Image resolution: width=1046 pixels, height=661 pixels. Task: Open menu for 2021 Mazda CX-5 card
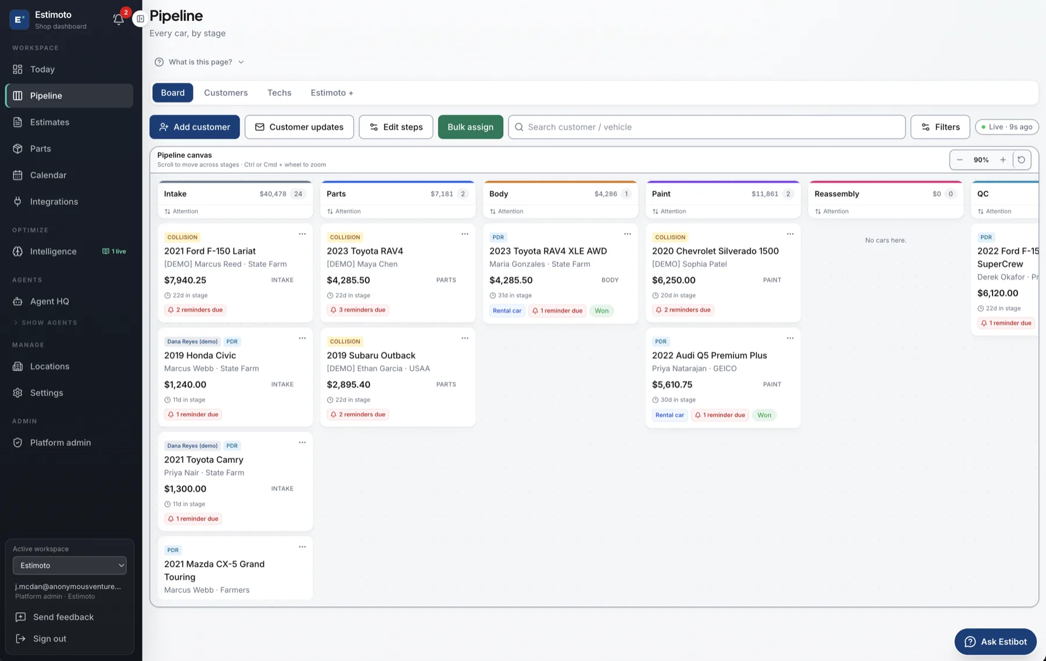click(x=302, y=547)
